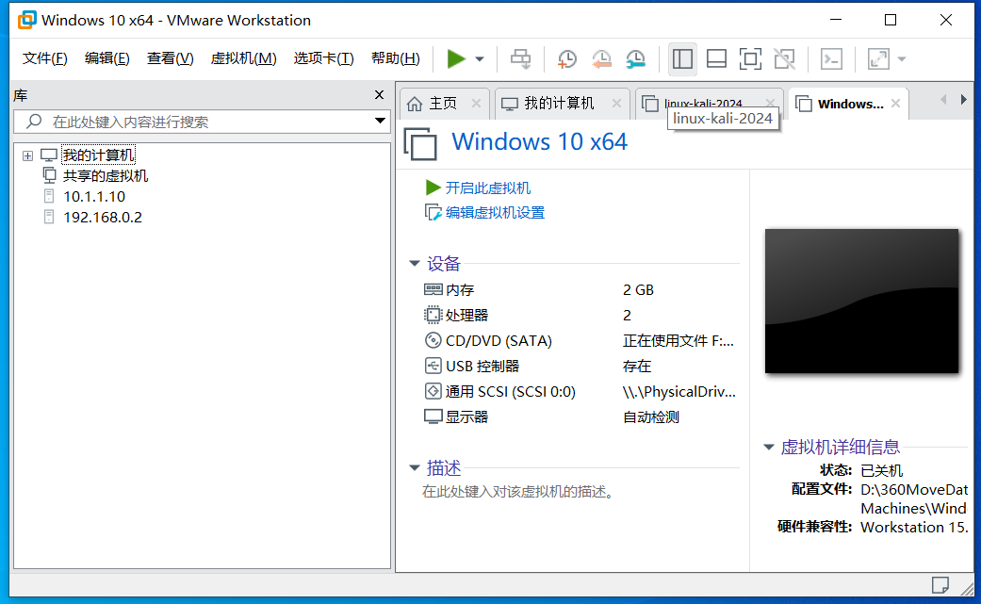Toggle the library sidebar view icon

[x=682, y=58]
